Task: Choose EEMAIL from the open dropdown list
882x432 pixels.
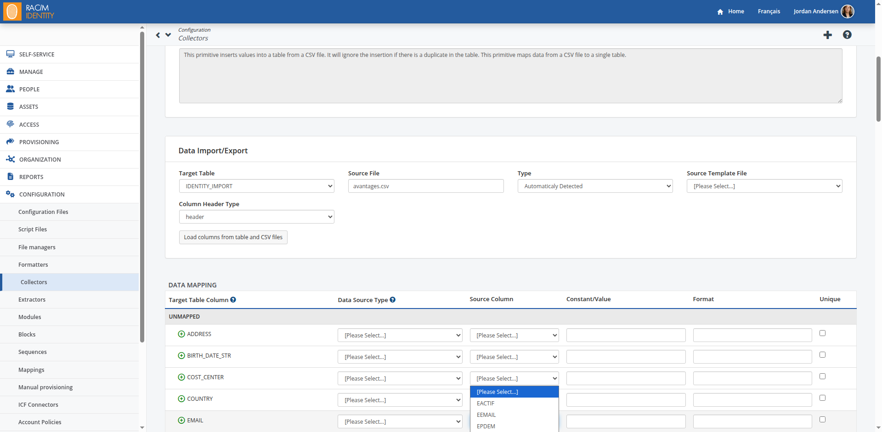Action: (x=514, y=415)
